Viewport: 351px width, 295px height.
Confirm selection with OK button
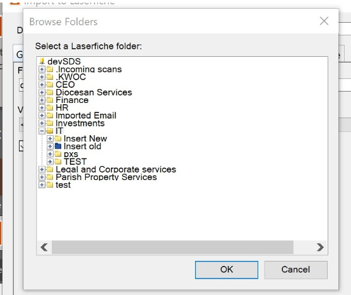point(227,270)
